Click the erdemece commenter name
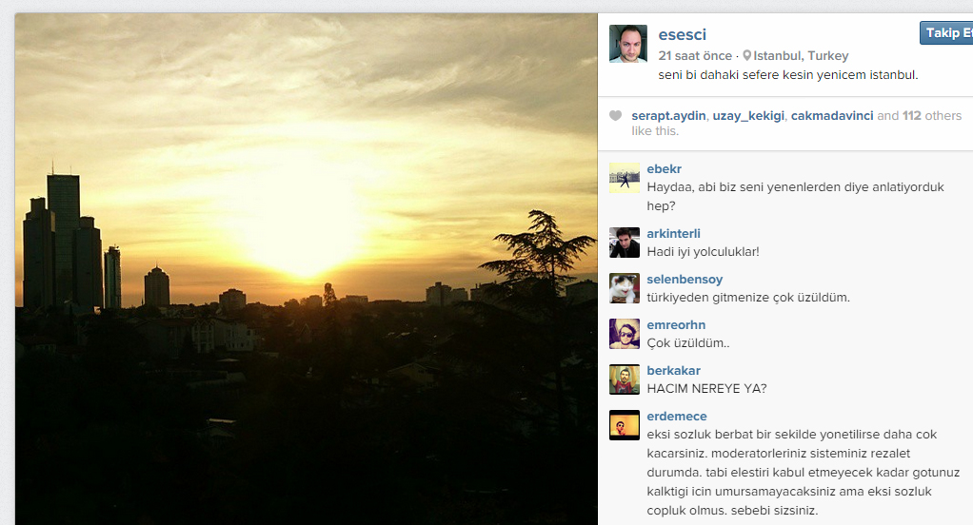Viewport: 973px width, 525px height. point(676,416)
